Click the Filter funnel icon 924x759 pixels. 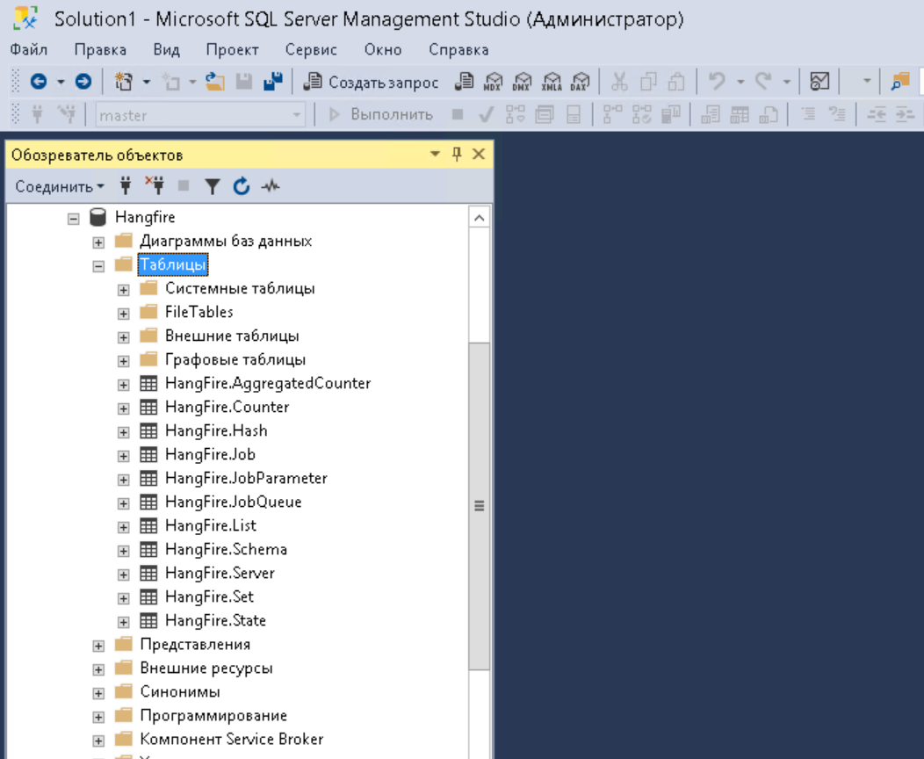pyautogui.click(x=213, y=186)
